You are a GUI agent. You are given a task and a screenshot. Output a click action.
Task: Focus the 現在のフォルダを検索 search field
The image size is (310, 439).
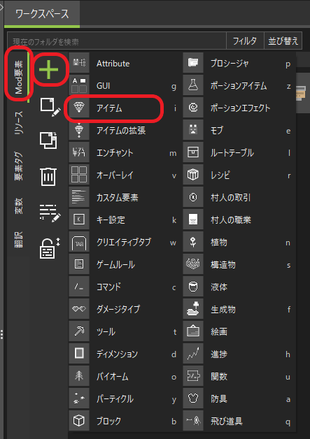coord(117,41)
